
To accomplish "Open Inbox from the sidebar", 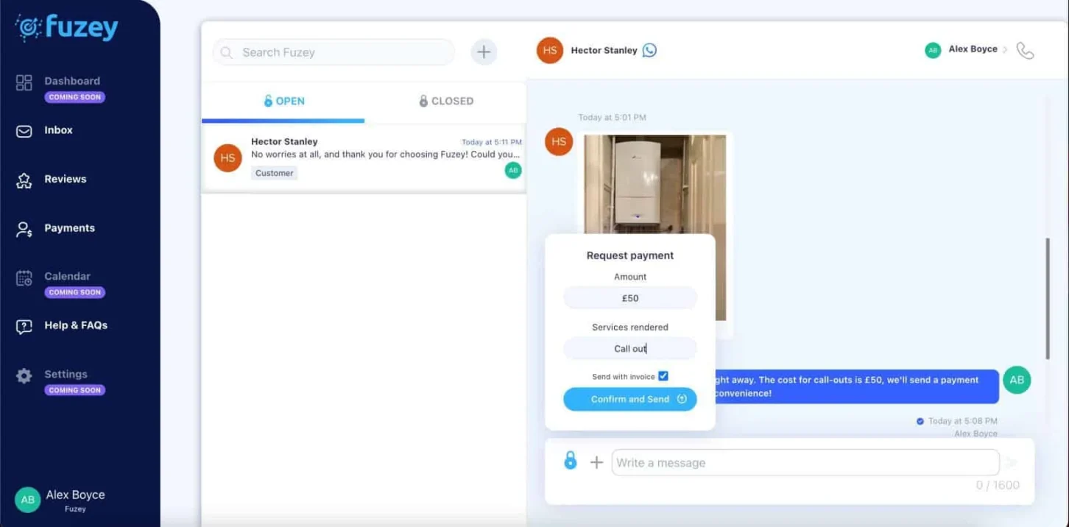I will click(58, 130).
